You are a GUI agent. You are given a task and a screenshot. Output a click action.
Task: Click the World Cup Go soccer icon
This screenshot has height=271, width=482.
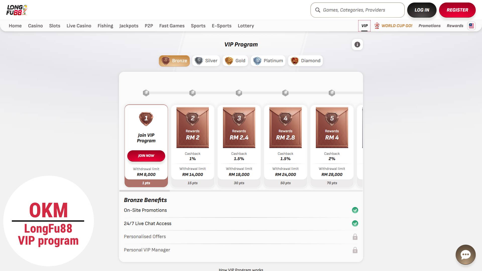tap(377, 26)
